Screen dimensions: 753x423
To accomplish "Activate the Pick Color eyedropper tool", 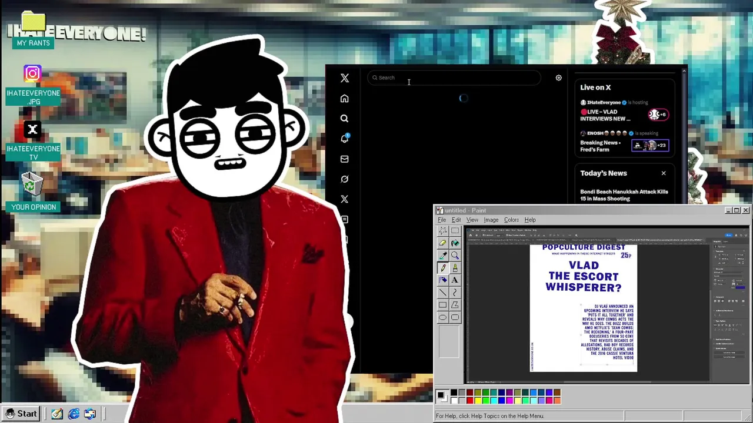I will click(442, 256).
